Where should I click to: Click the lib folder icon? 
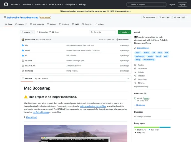tap(23, 56)
